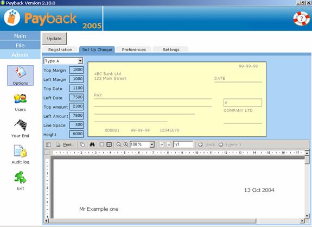
Task: Open the Options section in the sidebar
Action: [20, 75]
